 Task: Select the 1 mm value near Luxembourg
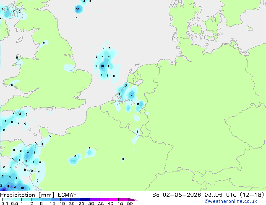137,132
